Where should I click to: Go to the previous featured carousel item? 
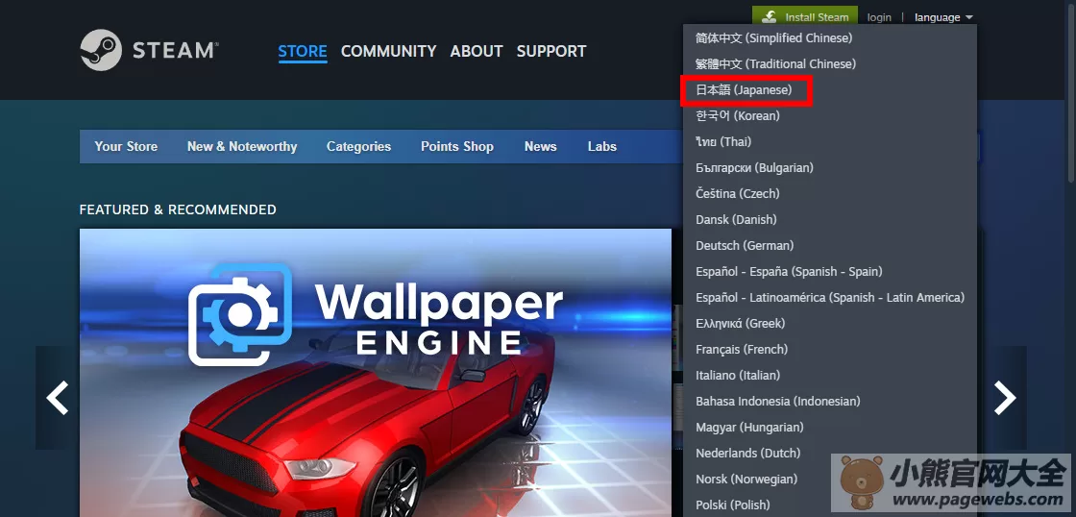click(x=57, y=398)
